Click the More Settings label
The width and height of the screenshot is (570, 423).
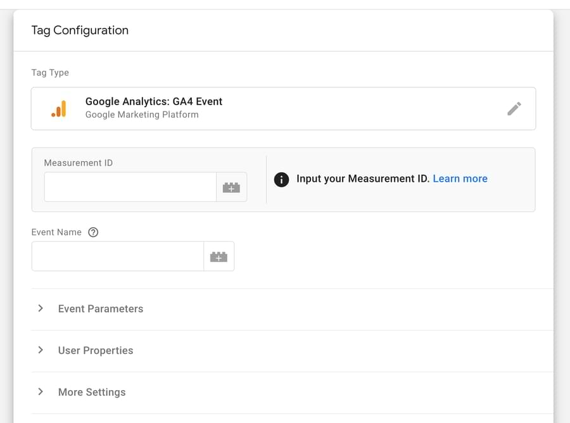coord(92,392)
